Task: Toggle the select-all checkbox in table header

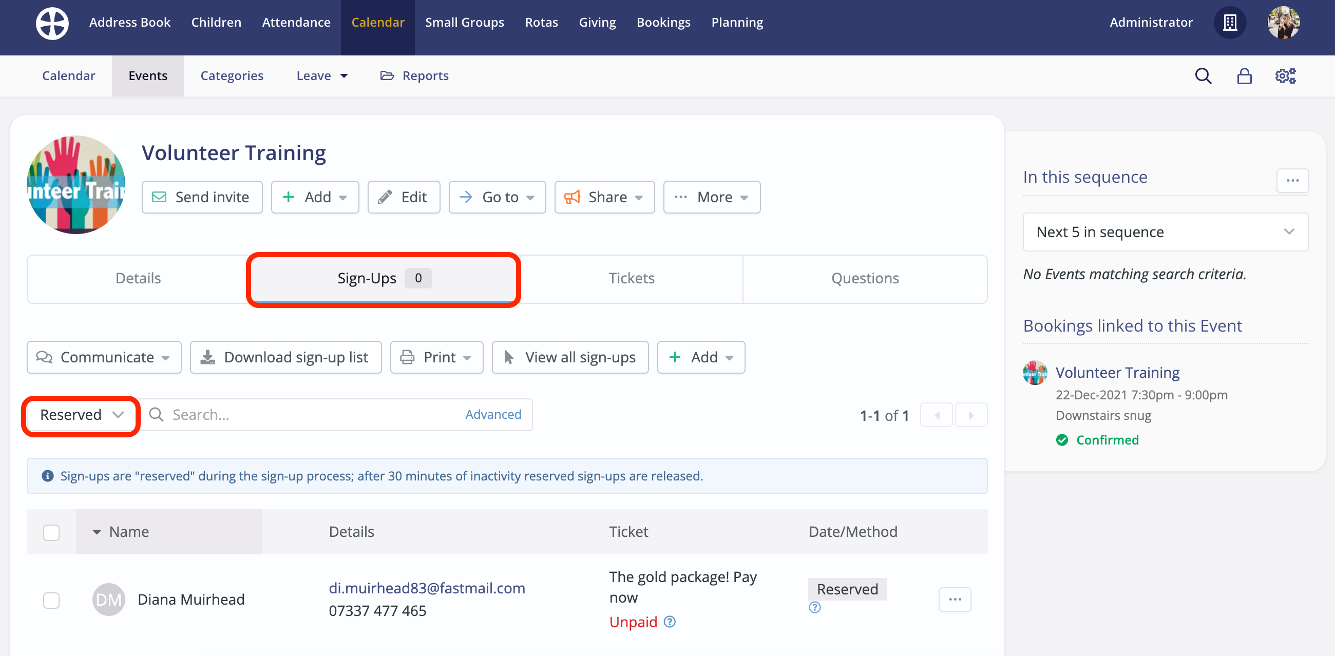Action: (x=51, y=532)
